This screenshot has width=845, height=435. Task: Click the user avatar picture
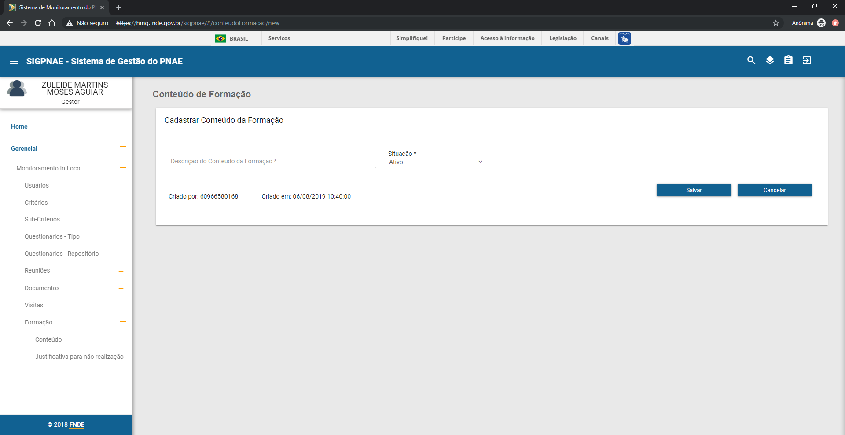(x=17, y=88)
